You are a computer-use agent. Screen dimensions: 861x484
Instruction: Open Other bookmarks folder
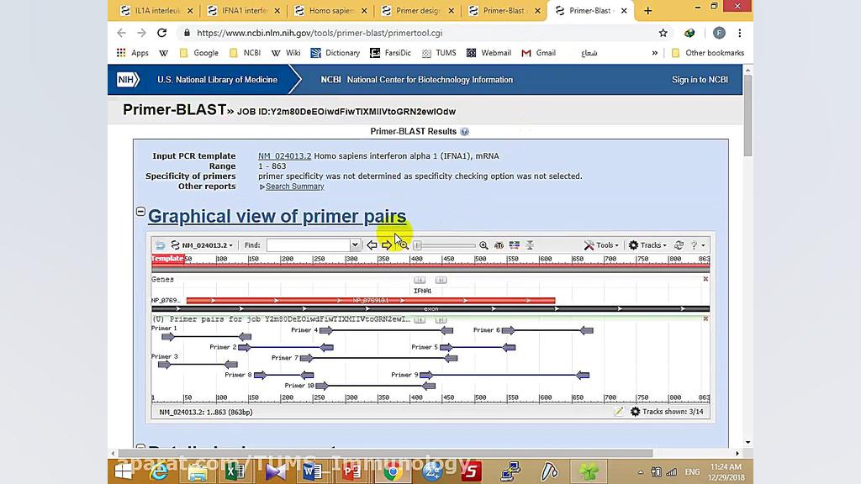click(708, 53)
